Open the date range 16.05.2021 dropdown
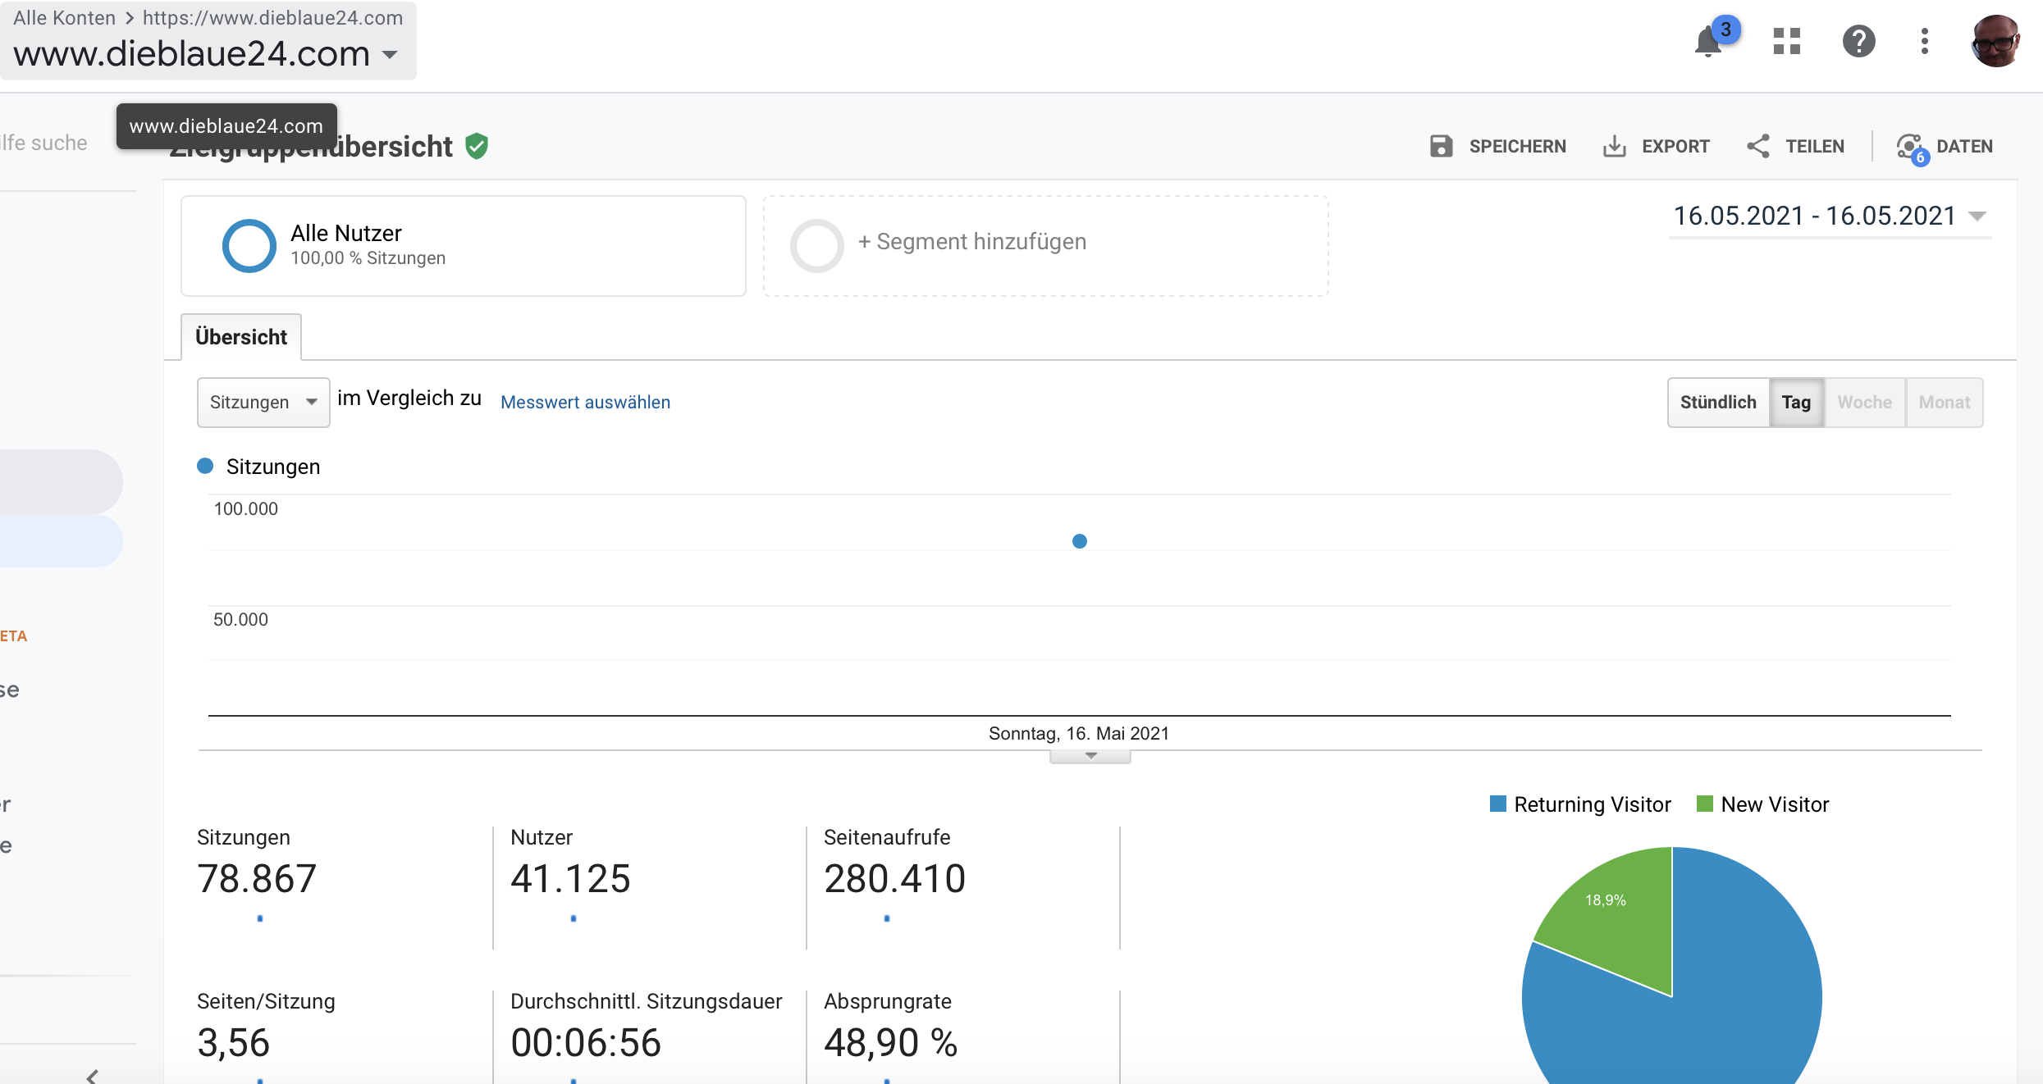This screenshot has height=1084, width=2043. 1830,216
